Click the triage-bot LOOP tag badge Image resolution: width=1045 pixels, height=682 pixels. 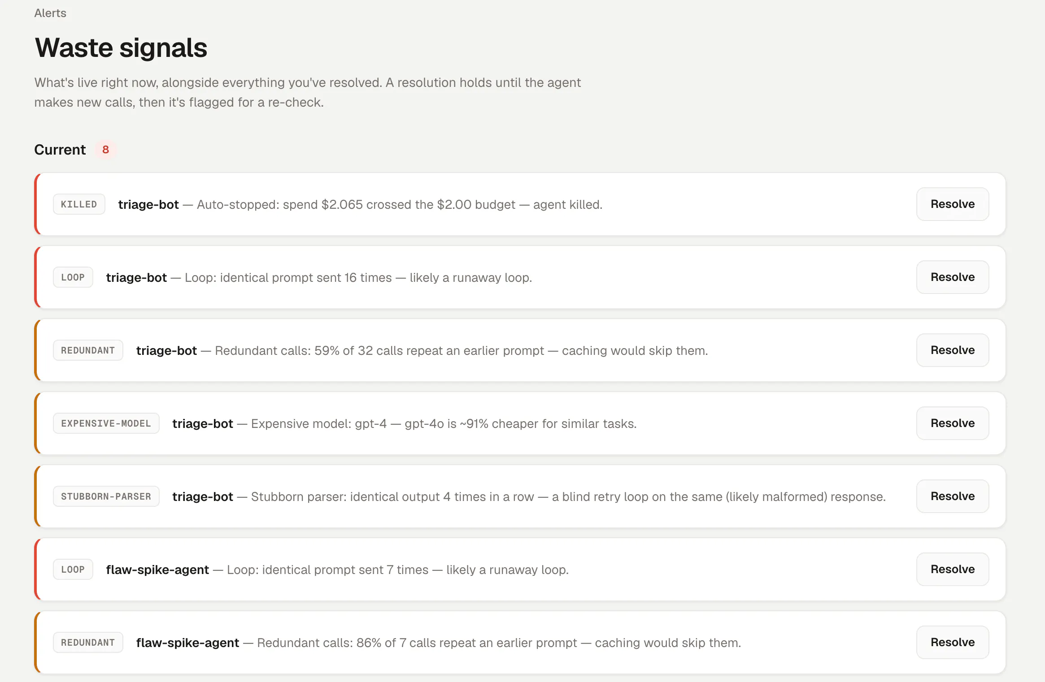(73, 277)
